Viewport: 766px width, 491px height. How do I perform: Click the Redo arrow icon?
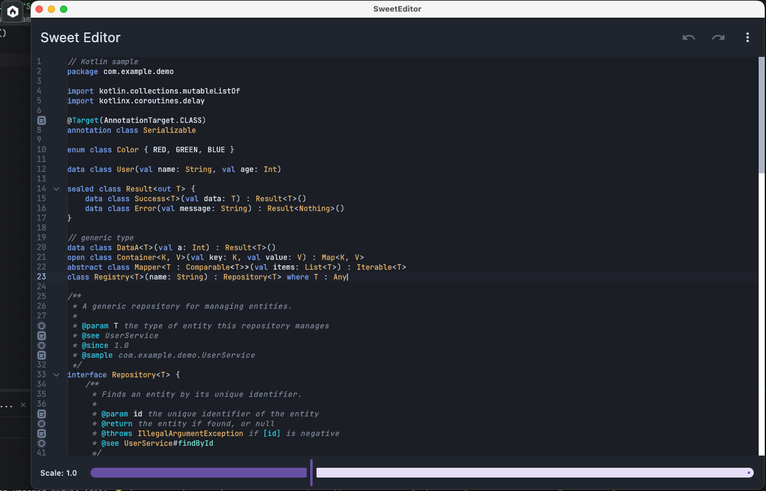(718, 37)
